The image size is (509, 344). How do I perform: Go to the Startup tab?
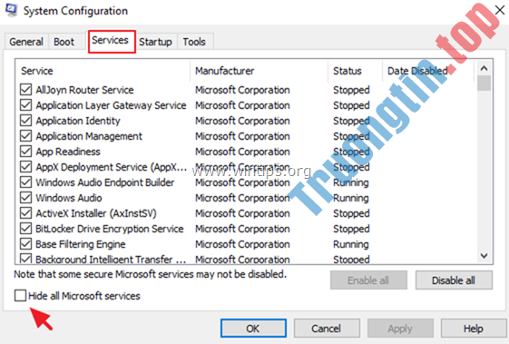(155, 42)
